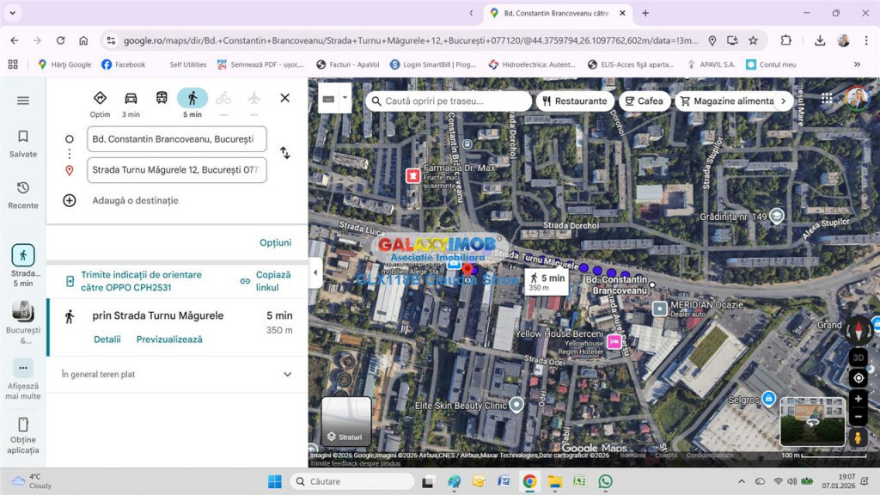Image resolution: width=880 pixels, height=495 pixels.
Task: Click the show my location button
Action: click(x=858, y=378)
